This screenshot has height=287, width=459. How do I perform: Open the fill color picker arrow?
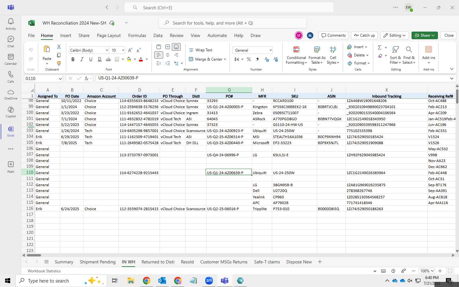click(135, 59)
